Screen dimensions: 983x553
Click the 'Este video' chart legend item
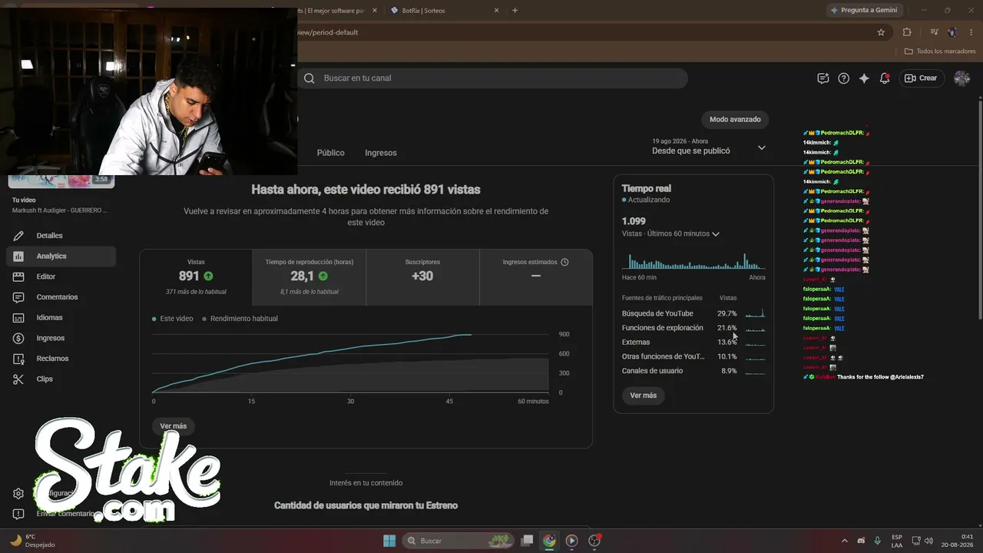click(x=173, y=319)
